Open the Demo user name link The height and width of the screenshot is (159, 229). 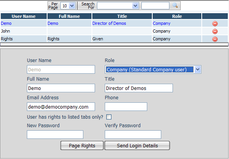pyautogui.click(x=6, y=23)
